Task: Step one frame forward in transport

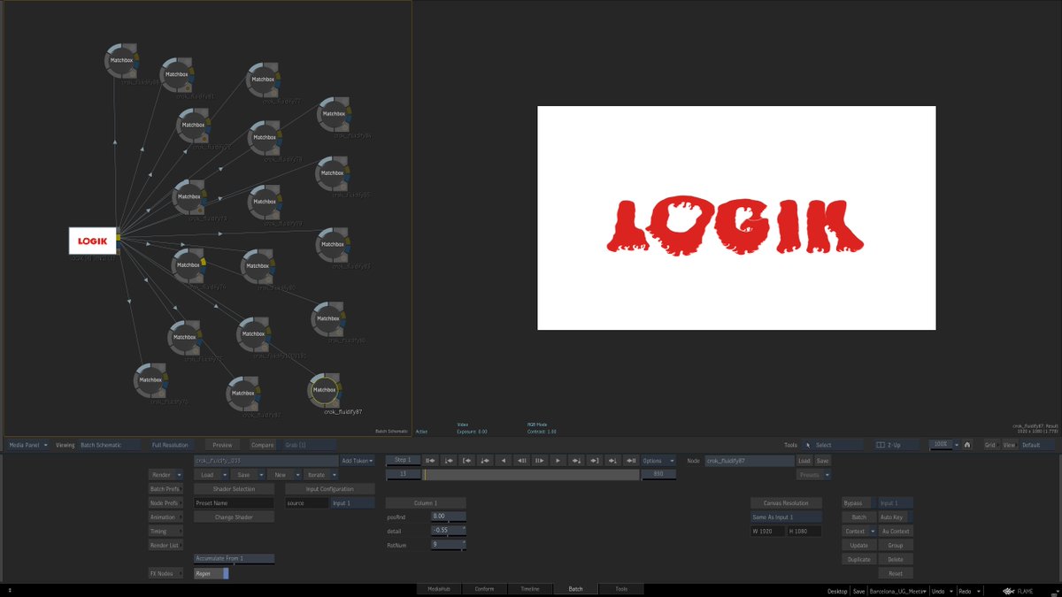Action: [x=539, y=460]
